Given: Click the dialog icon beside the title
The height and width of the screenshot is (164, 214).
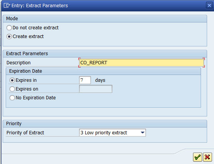Looking at the screenshot, I should click(7, 6).
